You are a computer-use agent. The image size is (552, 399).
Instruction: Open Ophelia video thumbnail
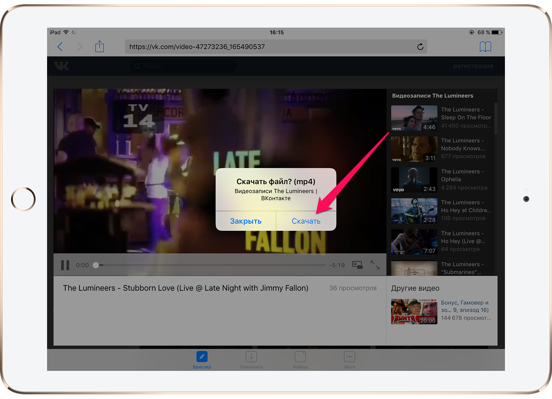414,180
